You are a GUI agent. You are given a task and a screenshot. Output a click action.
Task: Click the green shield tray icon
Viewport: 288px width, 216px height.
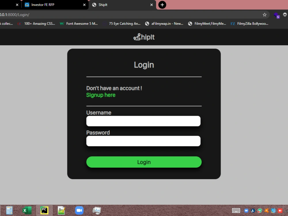[x=260, y=211]
